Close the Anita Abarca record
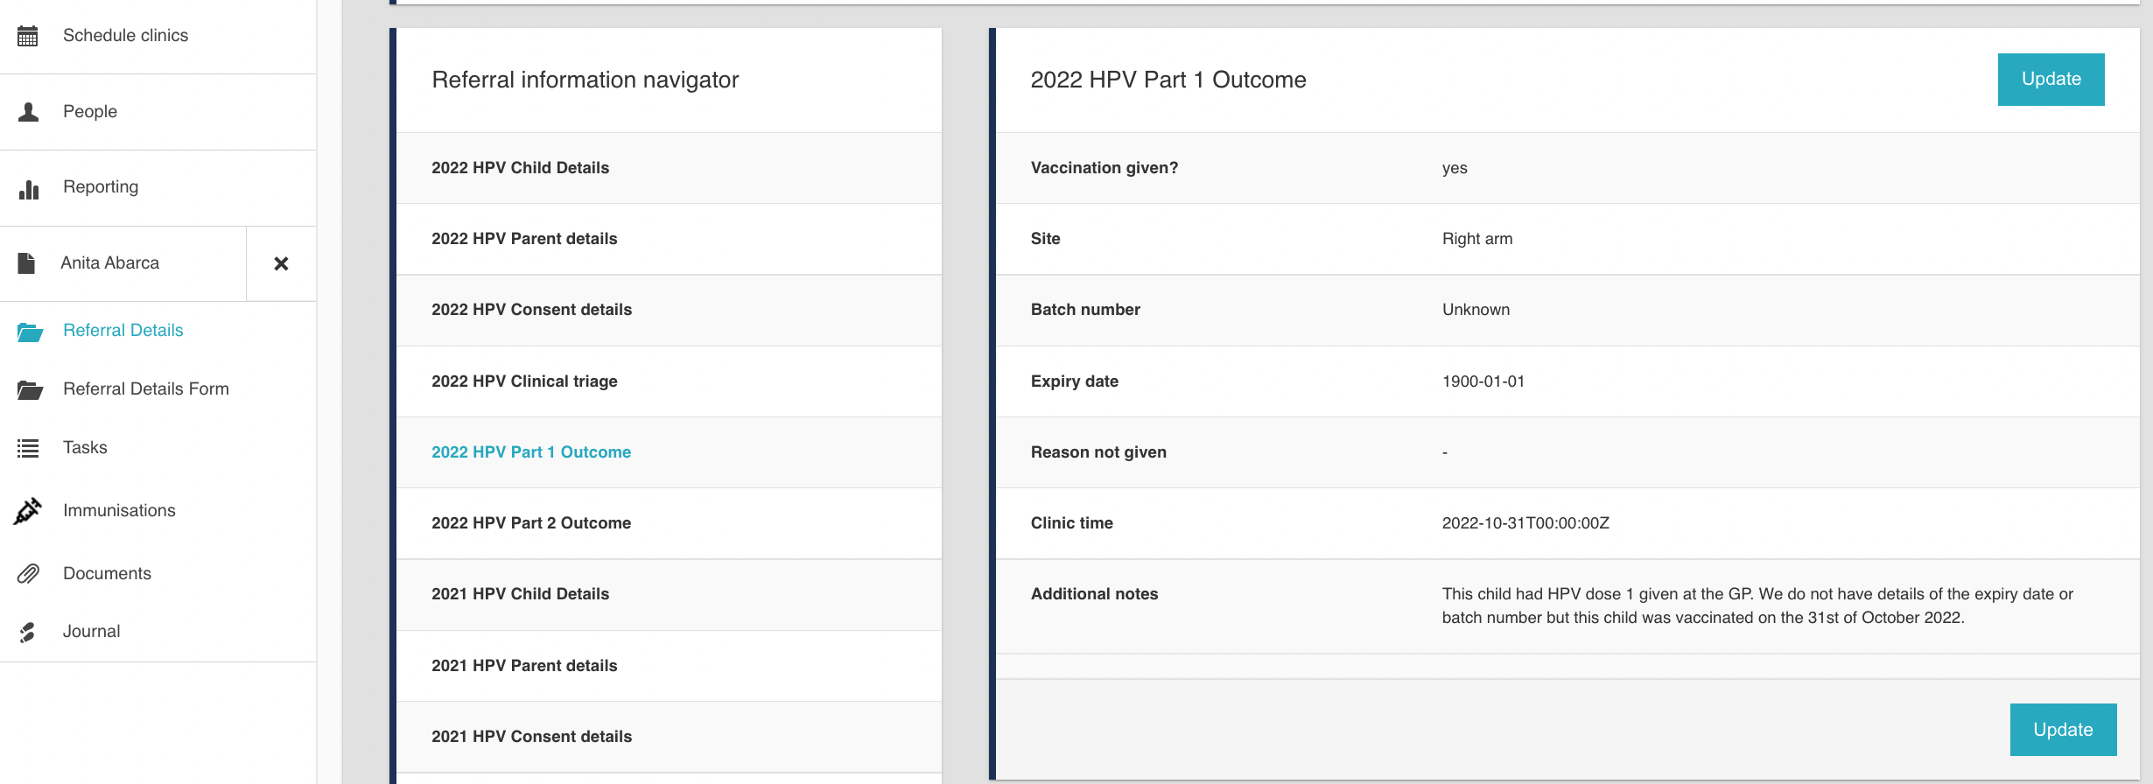This screenshot has width=2153, height=784. 281,263
